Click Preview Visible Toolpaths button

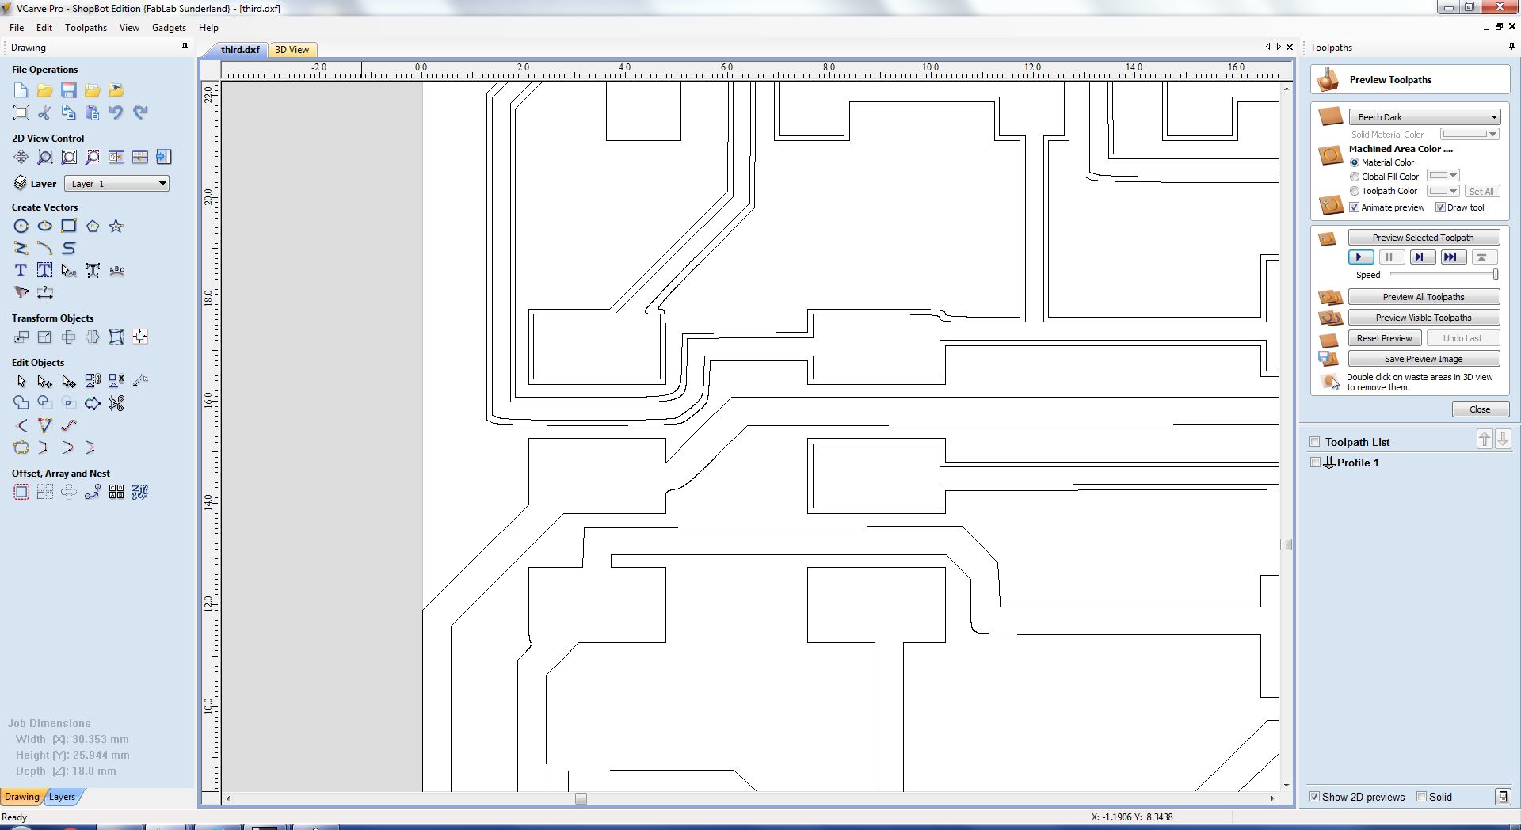[x=1424, y=318]
